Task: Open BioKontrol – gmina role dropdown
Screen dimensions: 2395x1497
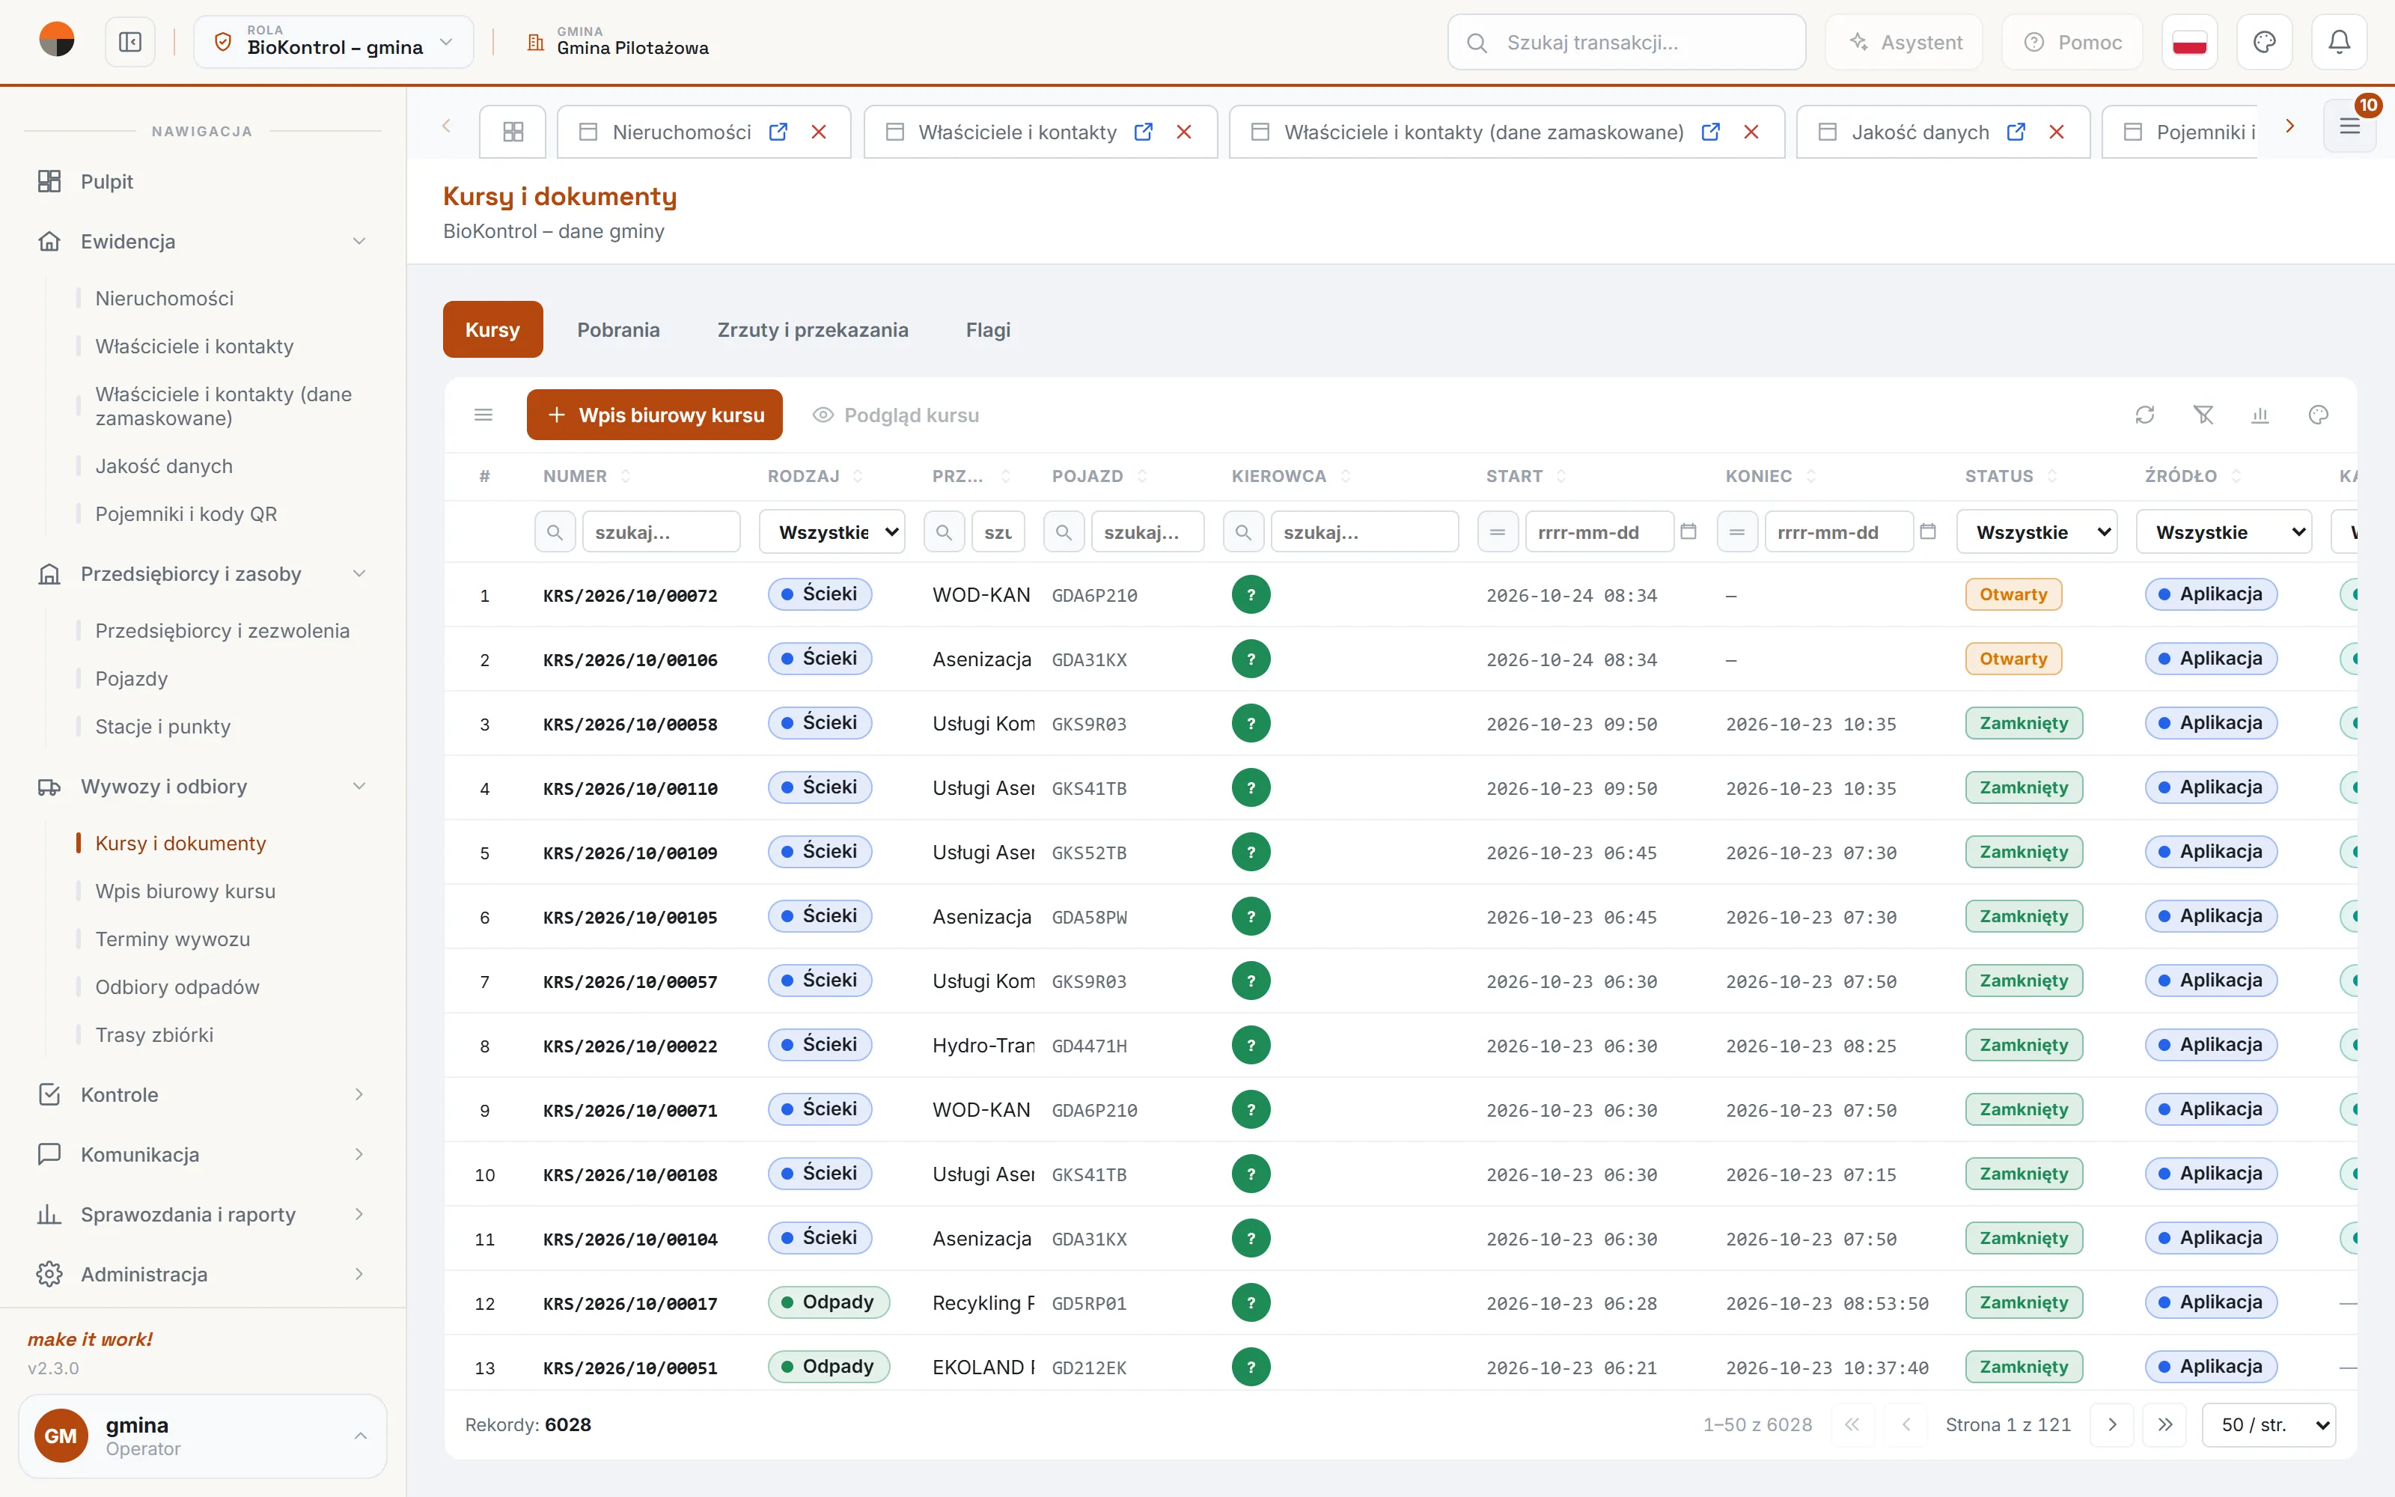Action: [x=334, y=42]
